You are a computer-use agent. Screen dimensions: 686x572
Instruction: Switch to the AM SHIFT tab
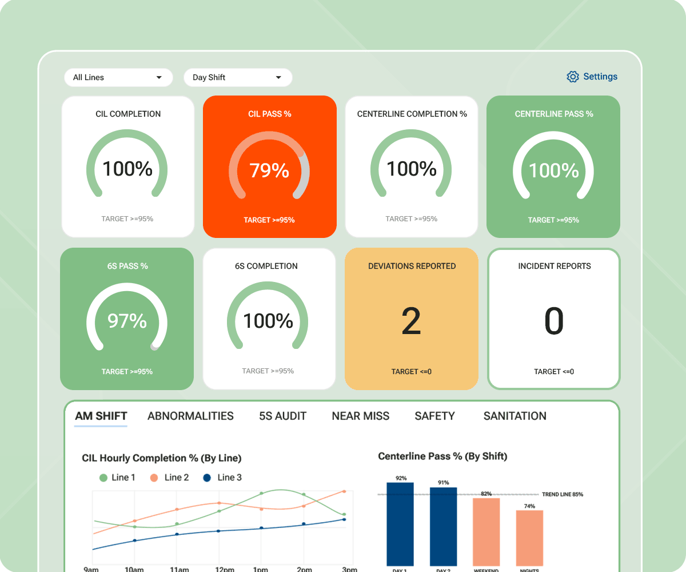[x=101, y=416]
